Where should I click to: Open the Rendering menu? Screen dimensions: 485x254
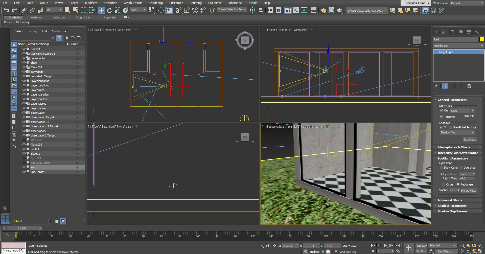(x=155, y=3)
